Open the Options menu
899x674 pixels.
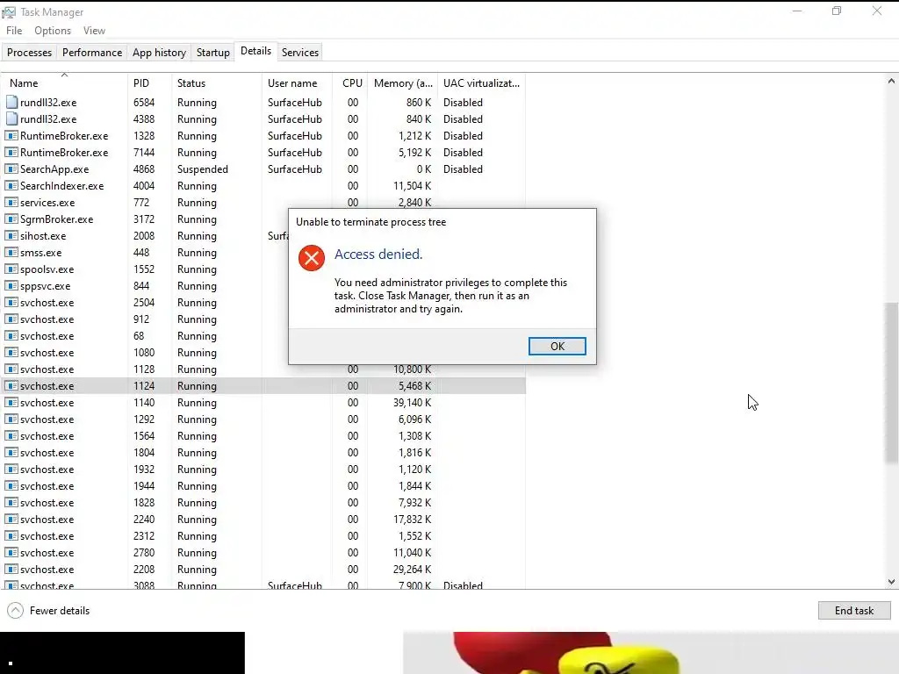[x=53, y=31]
